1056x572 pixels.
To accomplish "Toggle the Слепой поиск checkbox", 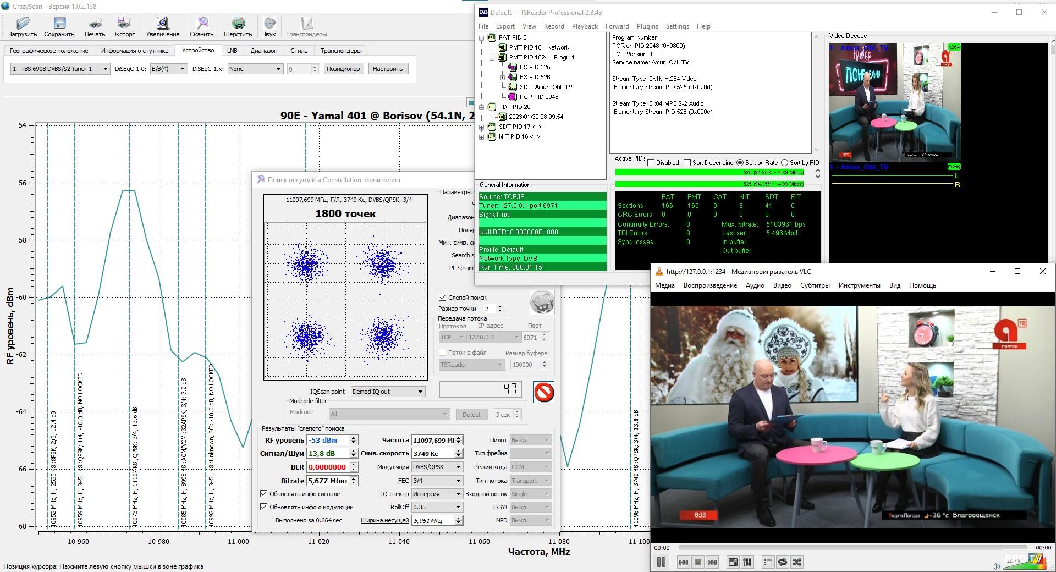I will pos(442,298).
